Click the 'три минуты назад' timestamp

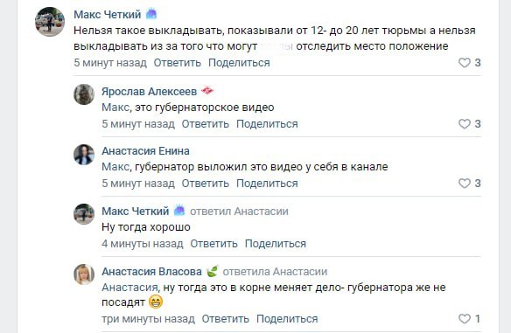click(148, 319)
